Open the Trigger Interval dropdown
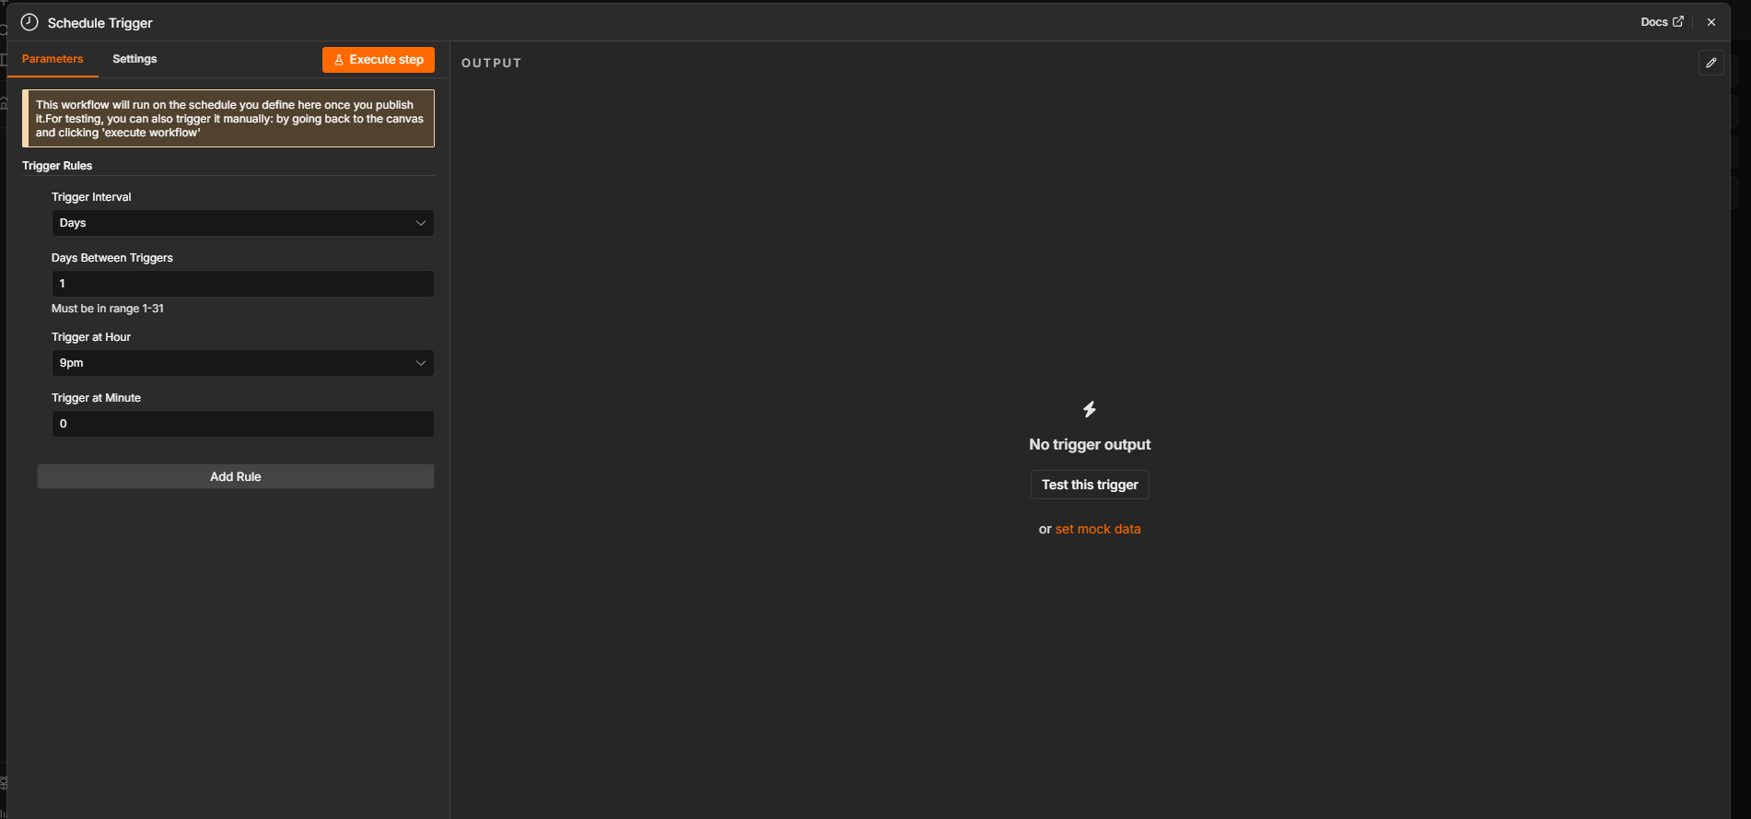The width and height of the screenshot is (1751, 819). click(242, 223)
